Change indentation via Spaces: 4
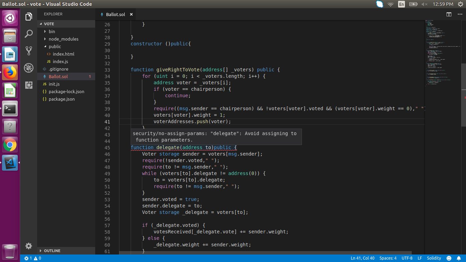Screen dimensions: 466x262 (x=388, y=258)
